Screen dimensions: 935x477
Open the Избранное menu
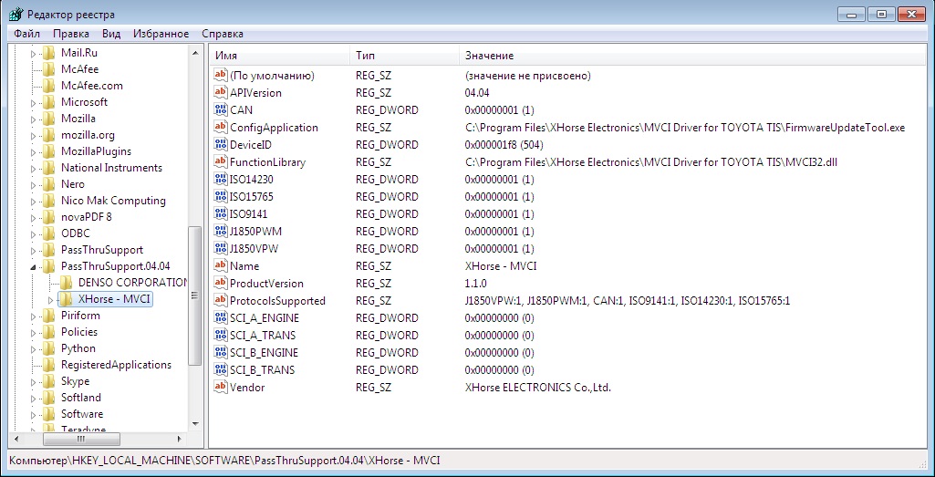tap(161, 34)
